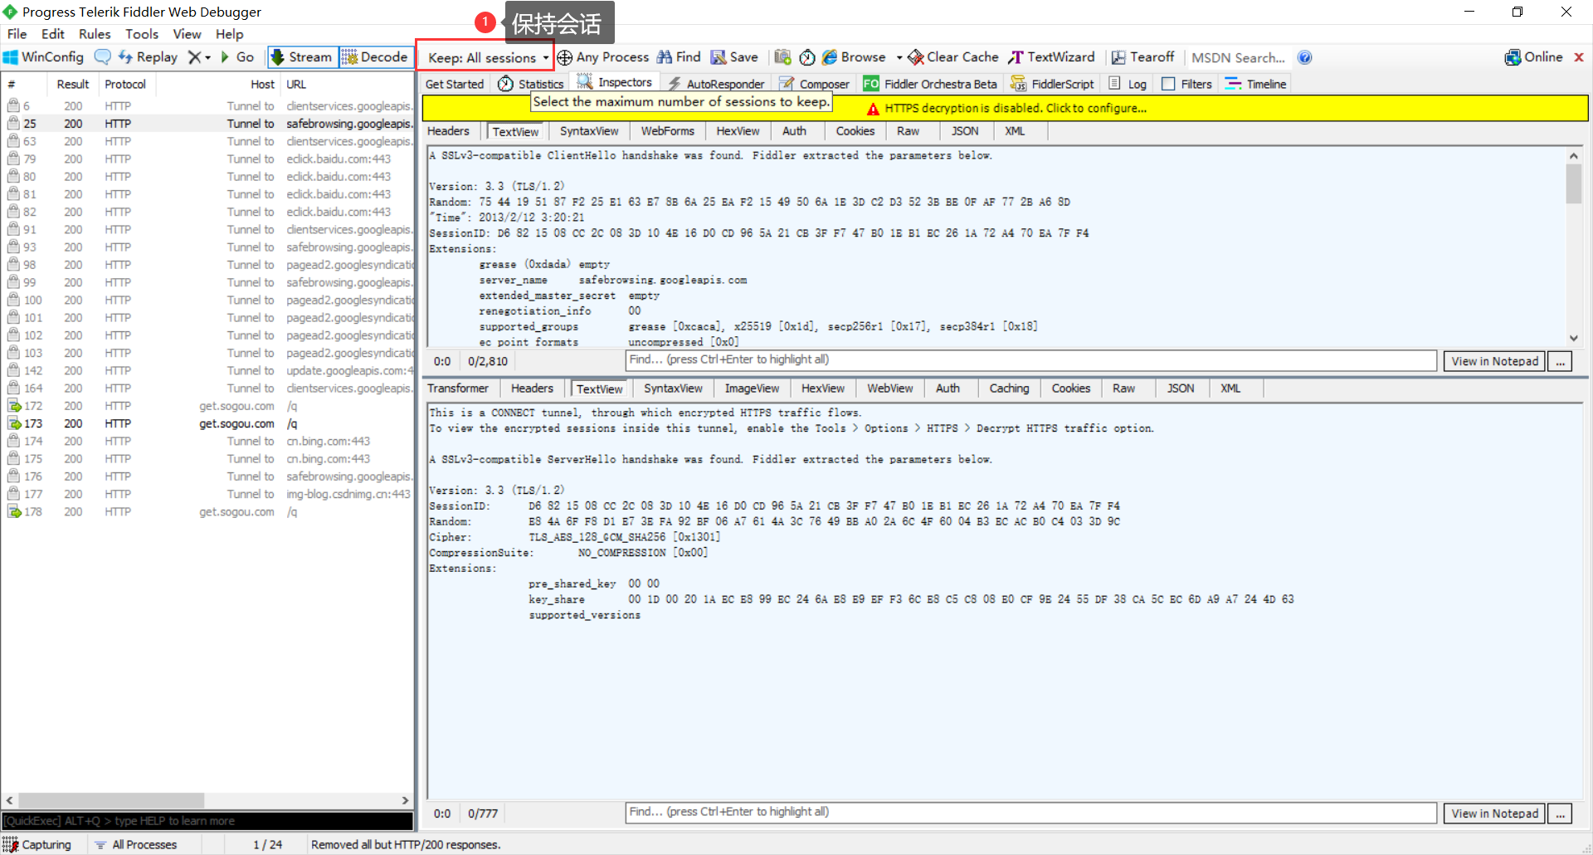Open the Tools menu
The height and width of the screenshot is (855, 1593).
click(142, 34)
